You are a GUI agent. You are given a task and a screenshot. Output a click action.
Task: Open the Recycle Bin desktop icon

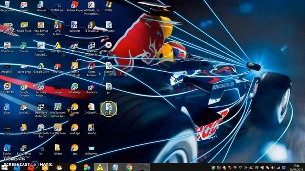tap(7, 6)
